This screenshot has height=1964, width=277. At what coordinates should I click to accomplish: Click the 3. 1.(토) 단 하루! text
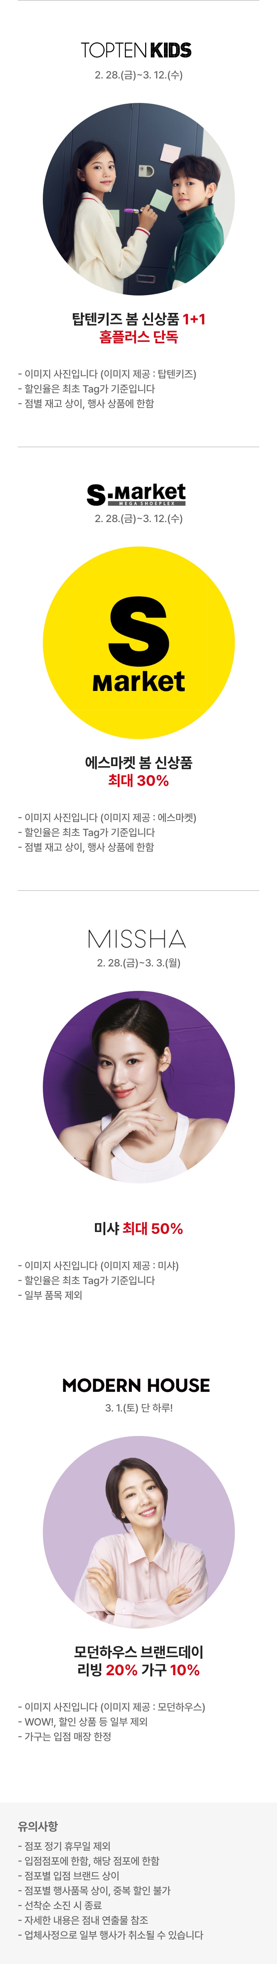pyautogui.click(x=138, y=1407)
